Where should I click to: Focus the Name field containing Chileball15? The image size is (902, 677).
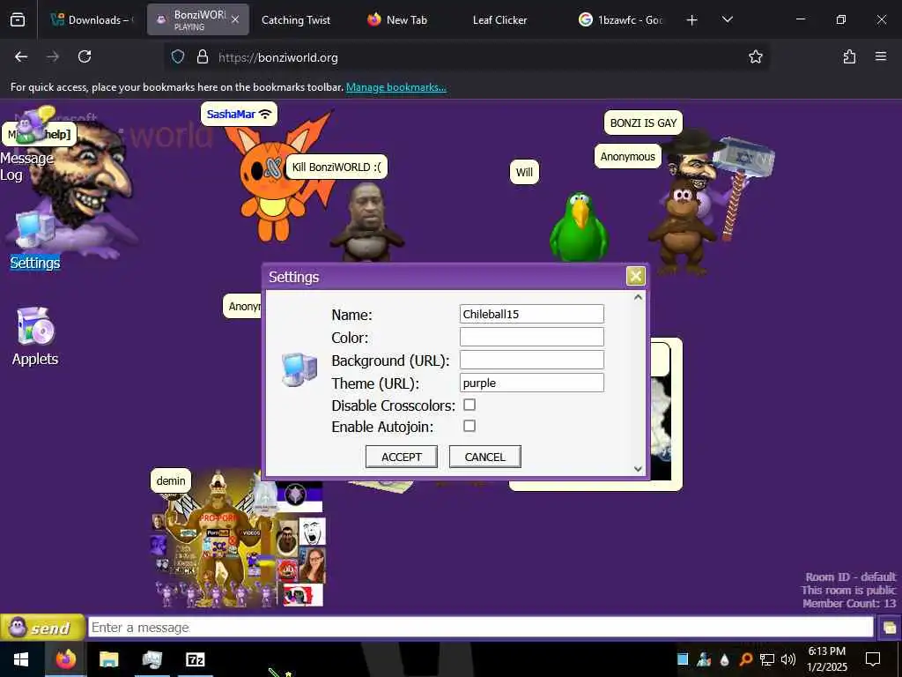[x=531, y=314]
